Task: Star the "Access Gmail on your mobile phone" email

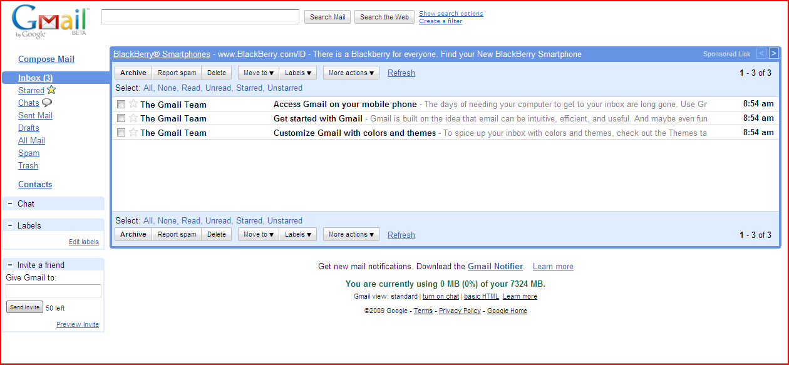Action: pyautogui.click(x=133, y=104)
